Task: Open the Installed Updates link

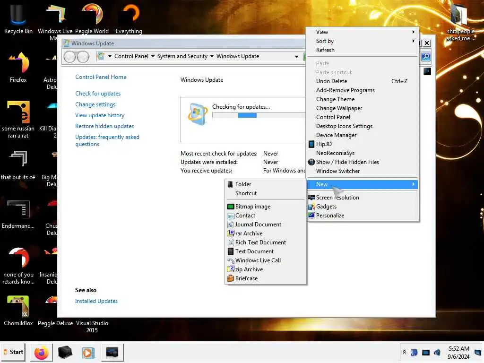Action: [x=96, y=301]
